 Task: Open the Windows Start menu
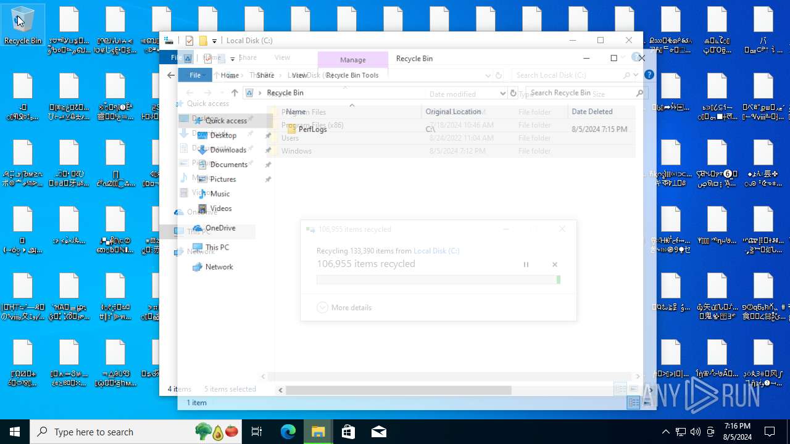15,432
